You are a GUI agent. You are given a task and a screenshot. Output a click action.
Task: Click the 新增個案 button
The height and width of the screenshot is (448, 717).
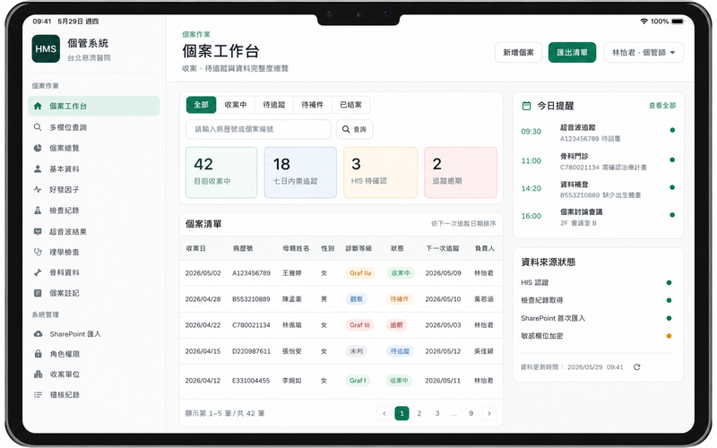click(x=519, y=53)
